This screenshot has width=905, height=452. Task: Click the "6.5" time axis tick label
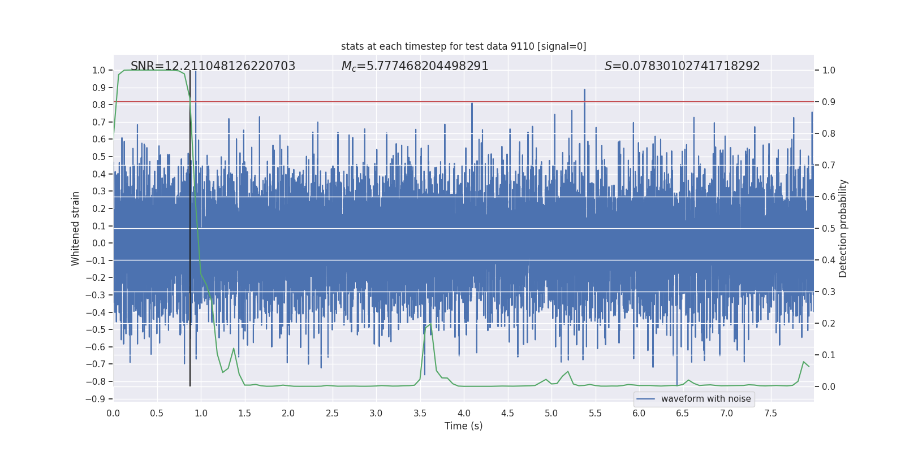[x=683, y=413]
